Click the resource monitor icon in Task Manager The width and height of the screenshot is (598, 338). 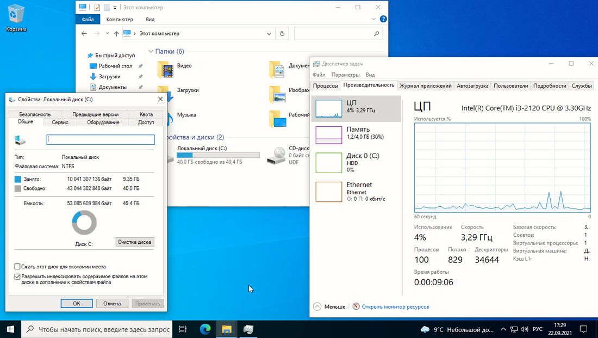pyautogui.click(x=356, y=306)
